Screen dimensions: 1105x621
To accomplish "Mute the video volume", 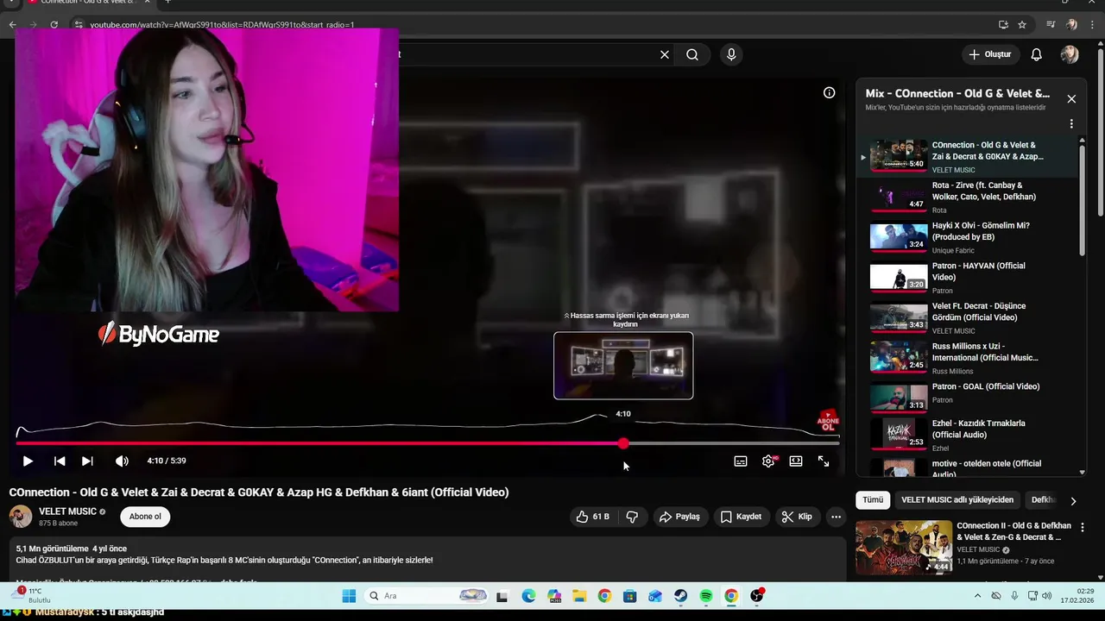I will pos(122,461).
